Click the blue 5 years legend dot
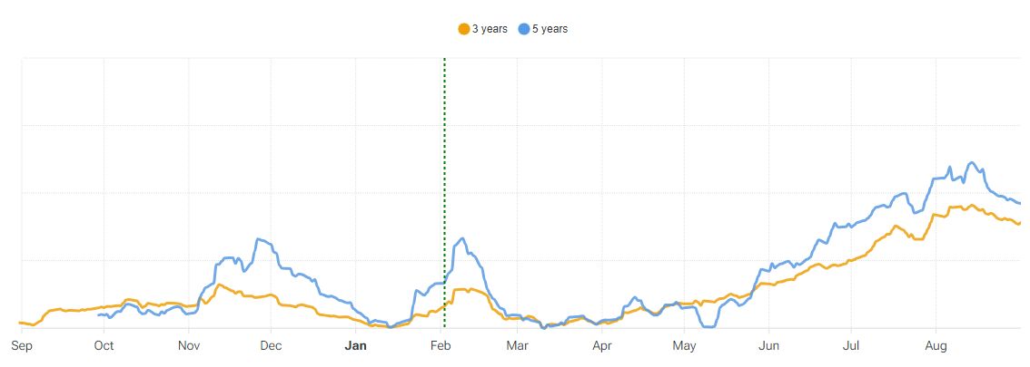Image resolution: width=1030 pixels, height=367 pixels. (x=524, y=29)
